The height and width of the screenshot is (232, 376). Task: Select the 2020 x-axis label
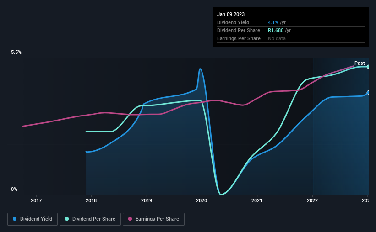tap(202, 200)
